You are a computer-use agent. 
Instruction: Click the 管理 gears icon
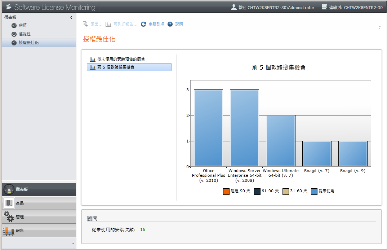tap(9, 217)
